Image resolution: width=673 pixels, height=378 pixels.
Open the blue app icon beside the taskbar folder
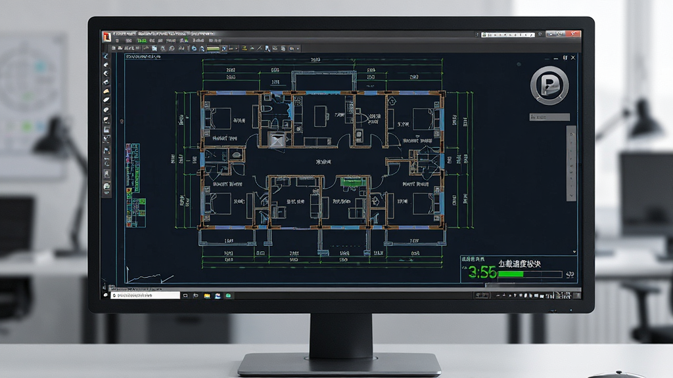click(218, 296)
